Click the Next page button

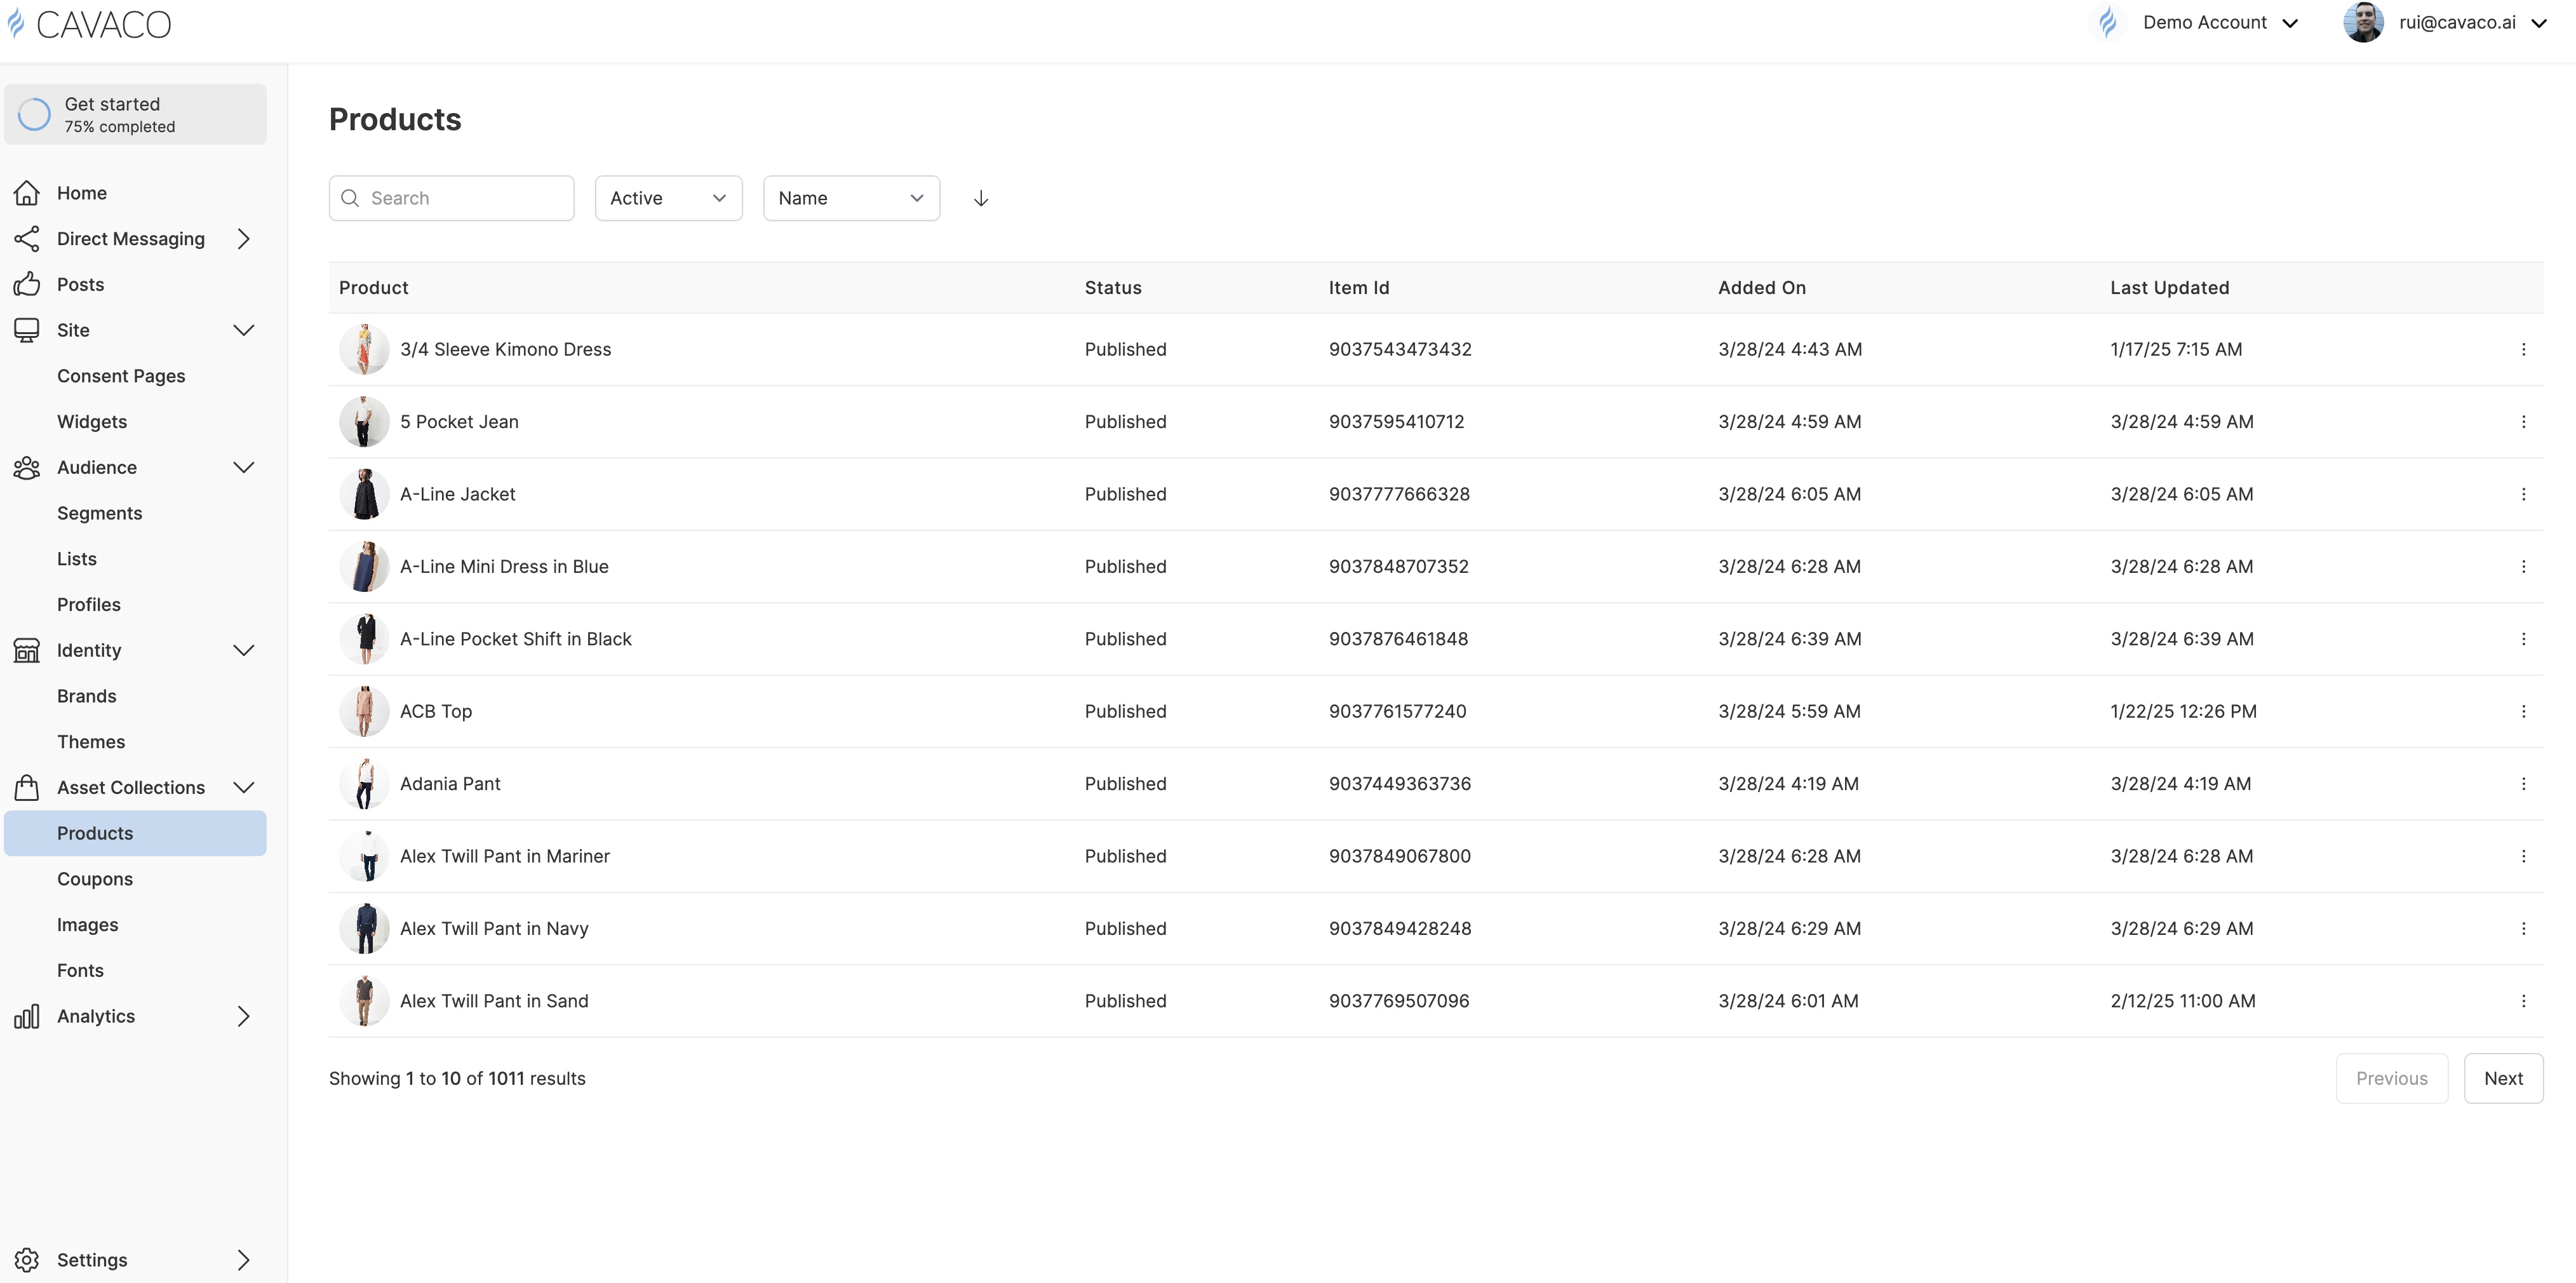pyautogui.click(x=2503, y=1078)
